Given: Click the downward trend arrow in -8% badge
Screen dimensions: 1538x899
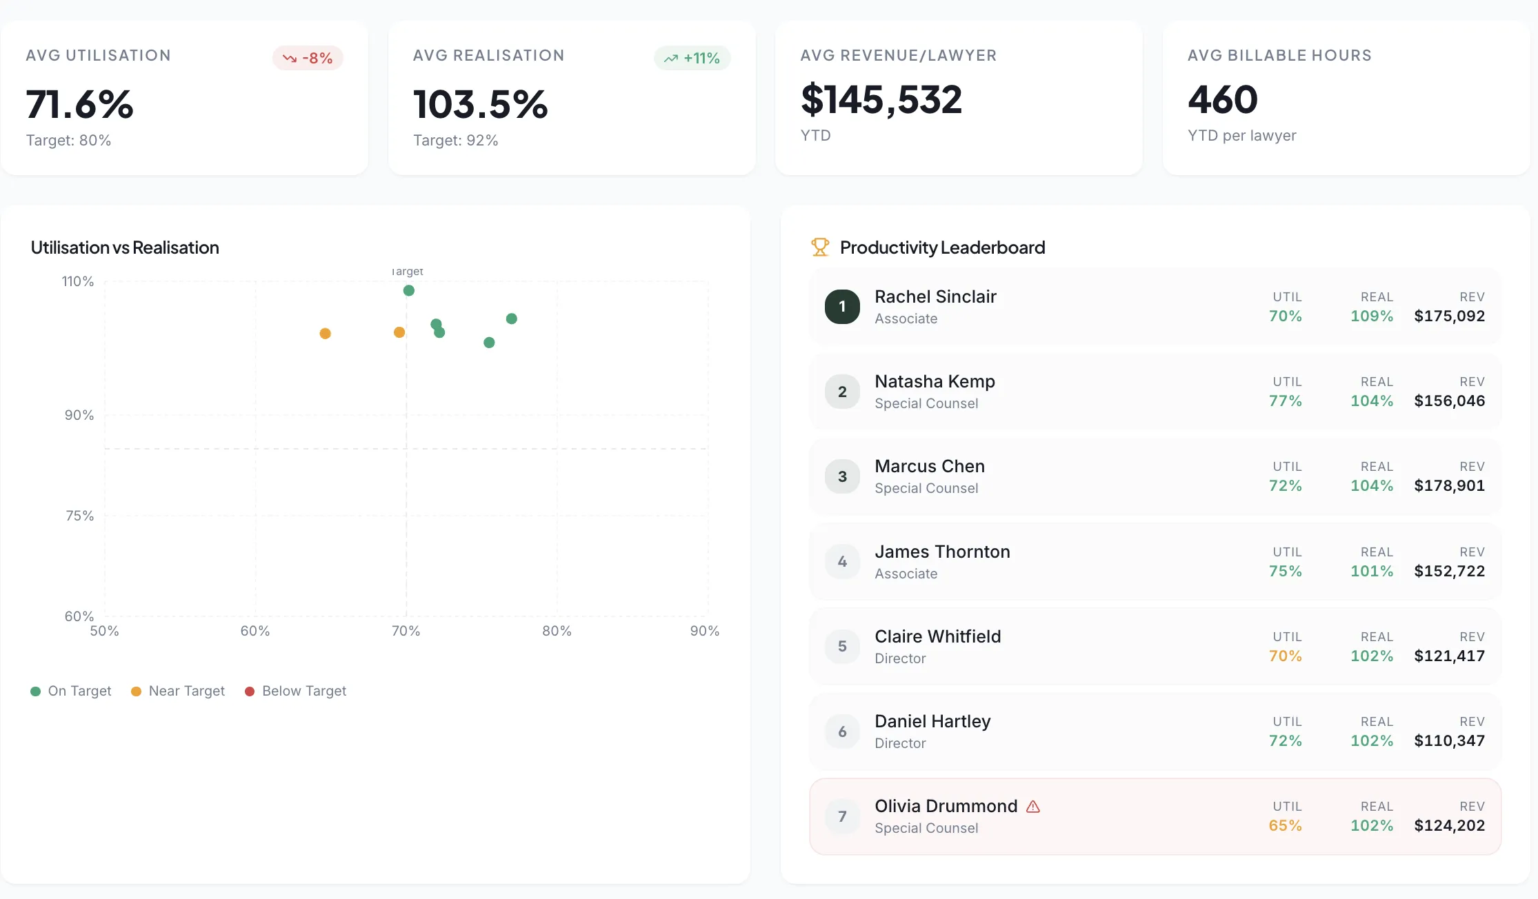Looking at the screenshot, I should (x=290, y=59).
